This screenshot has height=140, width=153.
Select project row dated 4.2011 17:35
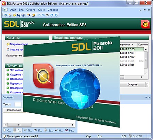point(132,49)
